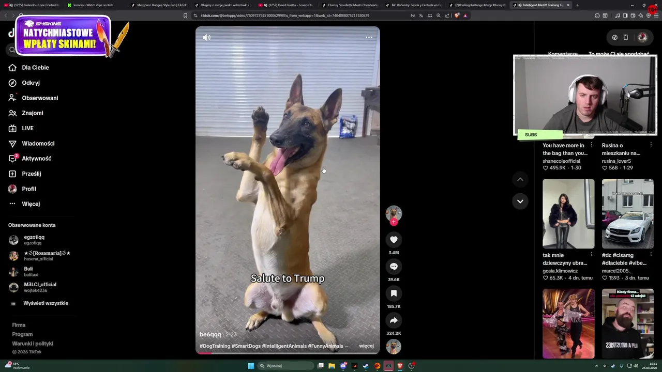Open Znajomi in the sidebar
Viewport: 662px width, 372px height.
[x=32, y=113]
